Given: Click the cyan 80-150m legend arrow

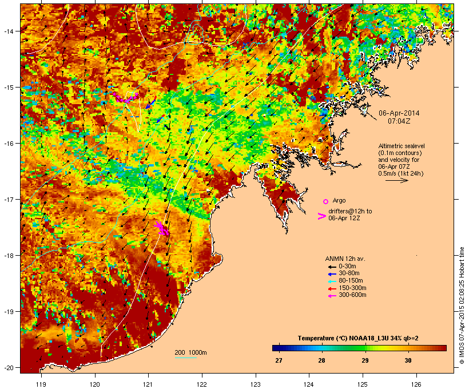Looking at the screenshot, I should point(332,281).
